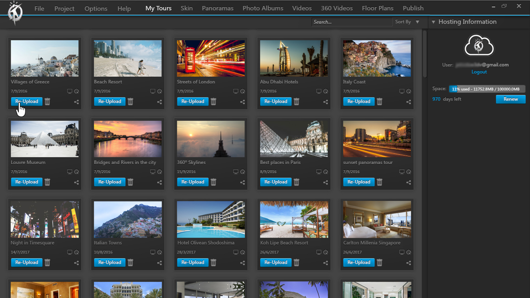Open the 360 Videos tab
The height and width of the screenshot is (298, 530).
pos(337,8)
